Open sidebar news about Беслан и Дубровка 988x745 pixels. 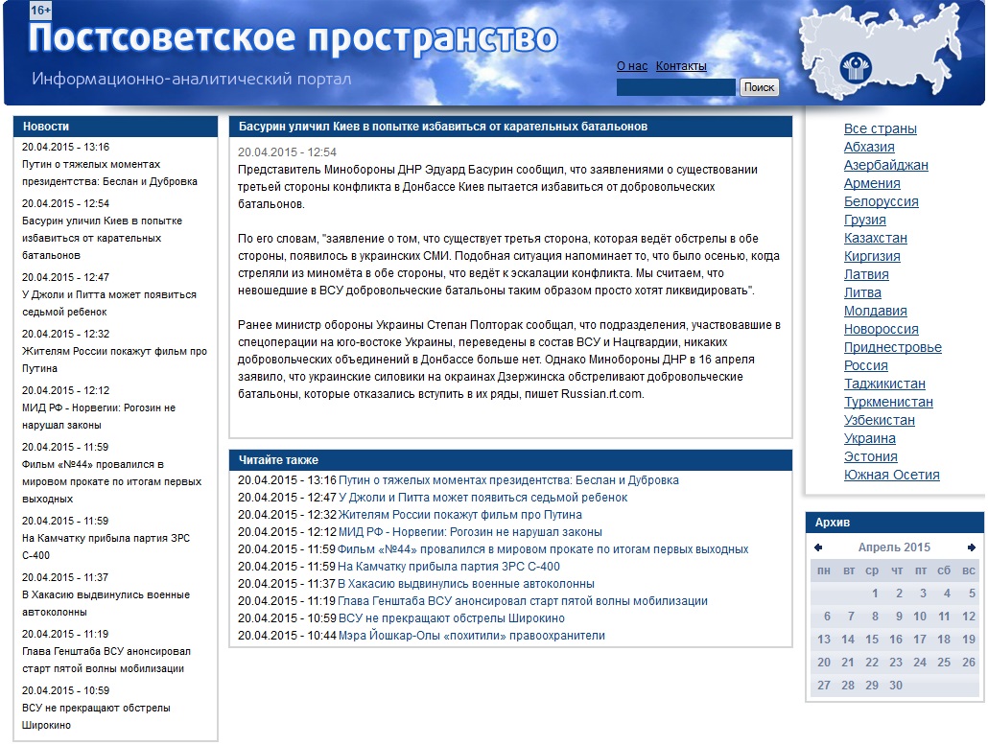109,174
